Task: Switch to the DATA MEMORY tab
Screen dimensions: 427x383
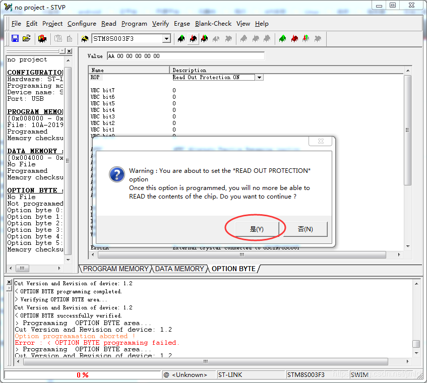Action: (179, 269)
